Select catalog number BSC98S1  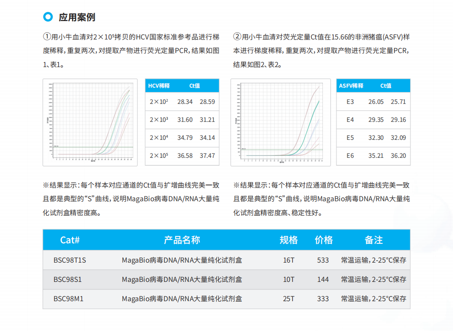point(67,279)
